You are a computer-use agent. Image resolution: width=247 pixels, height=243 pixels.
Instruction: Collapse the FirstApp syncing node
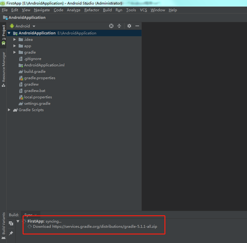18,221
